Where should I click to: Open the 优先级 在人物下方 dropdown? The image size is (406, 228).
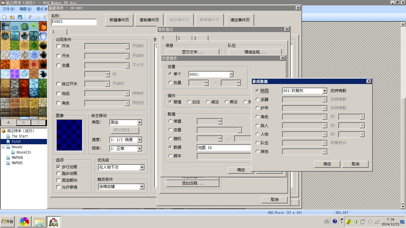[142, 167]
